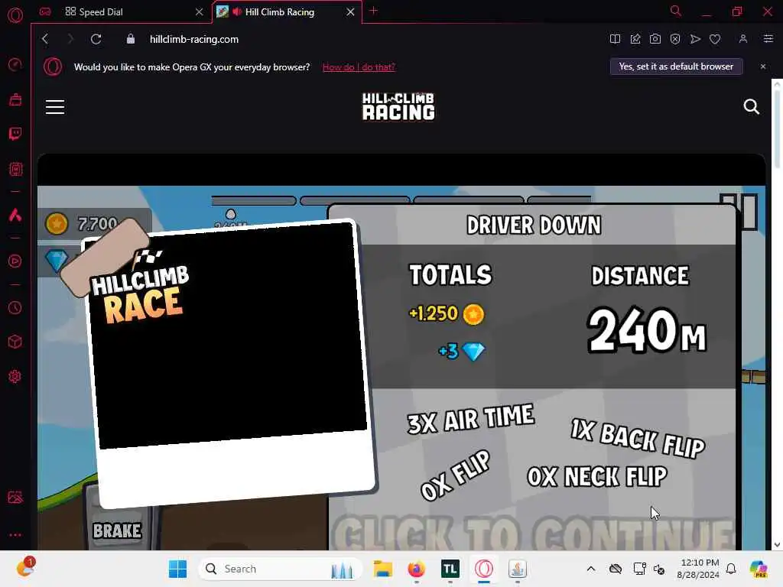
Task: Click the Hill Climb Racing site logo
Action: [398, 106]
